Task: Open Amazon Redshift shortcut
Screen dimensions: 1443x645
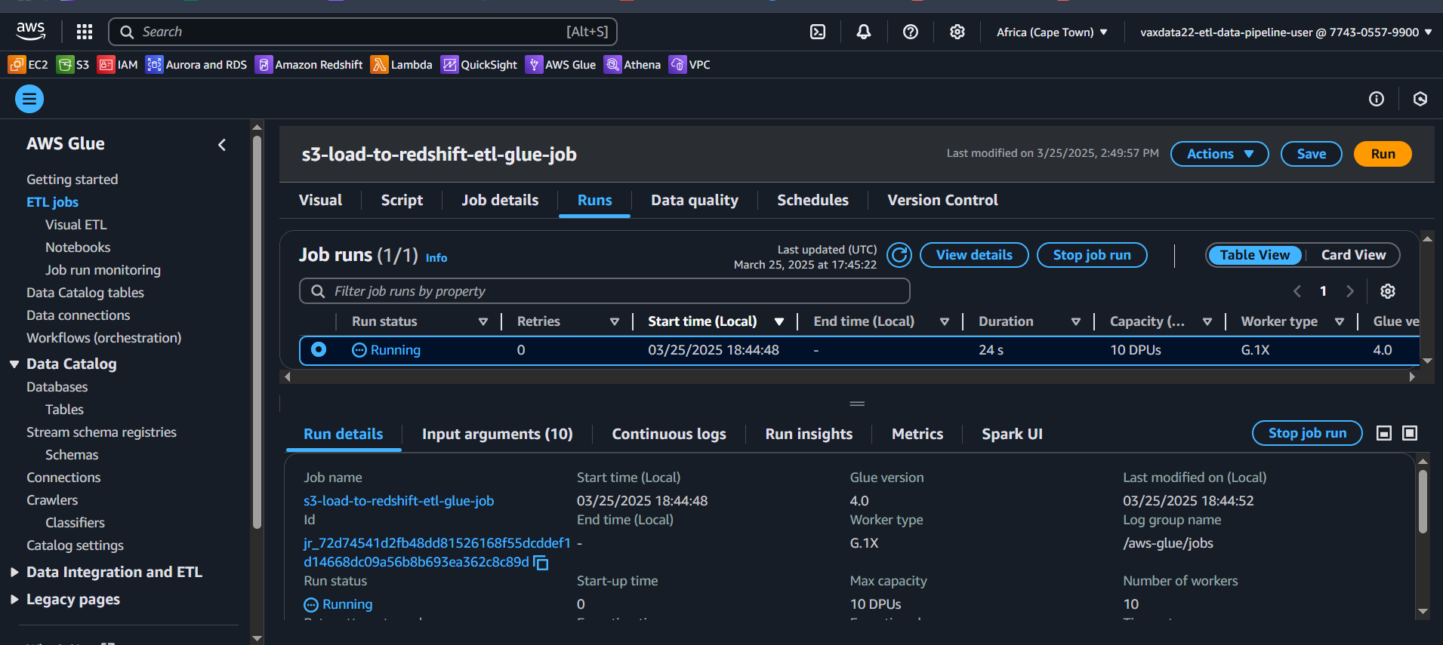Action: 309,65
